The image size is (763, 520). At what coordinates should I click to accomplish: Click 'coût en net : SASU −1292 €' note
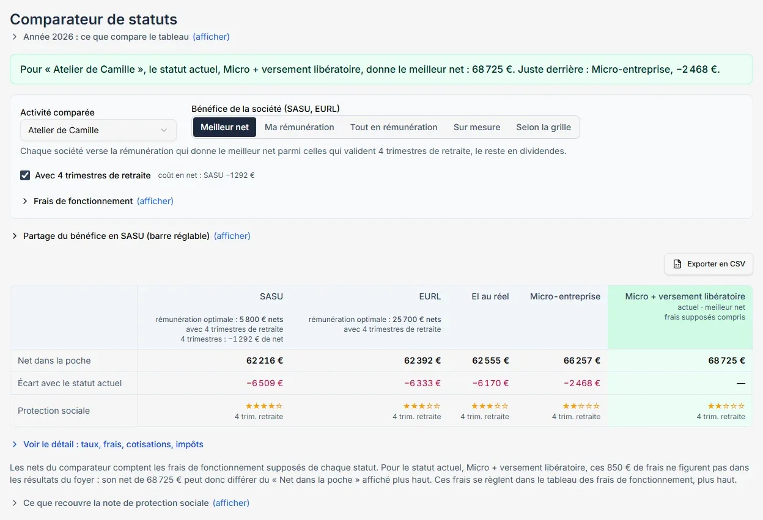click(206, 175)
